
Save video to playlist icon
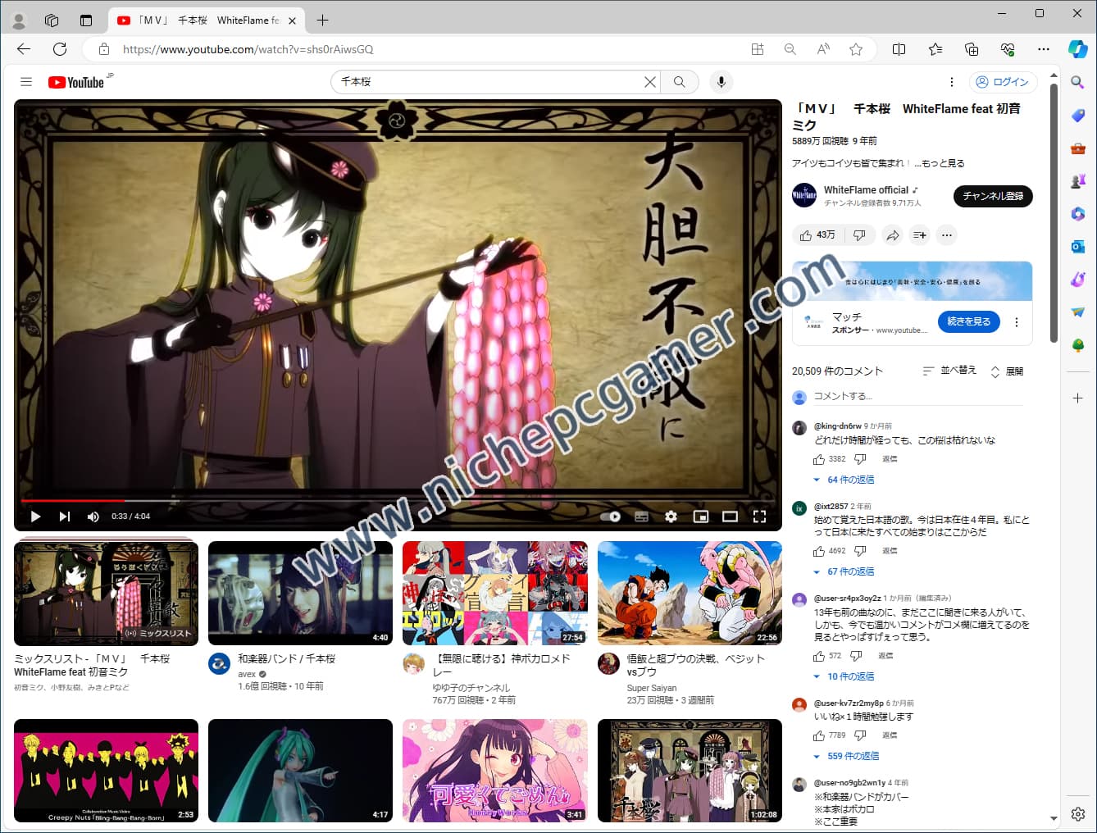[920, 235]
